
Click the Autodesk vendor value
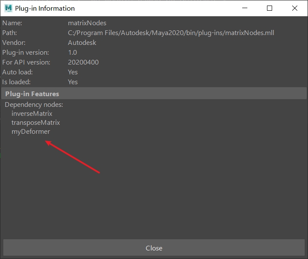pos(82,43)
